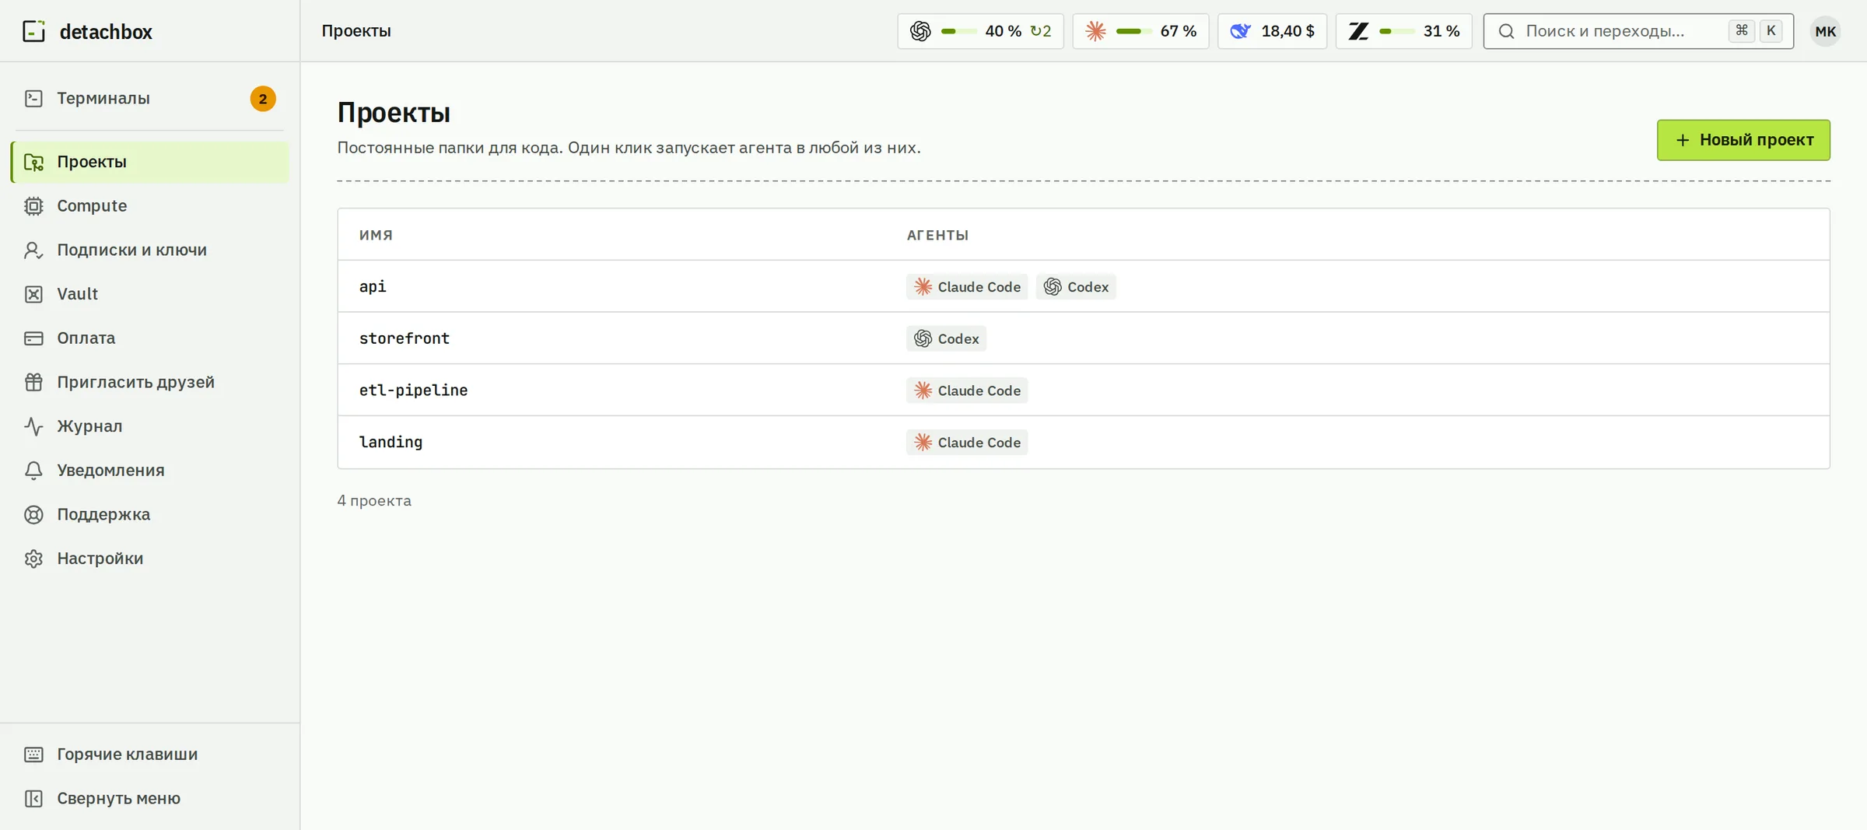The image size is (1867, 830).
Task: Click the Поддержка lifebuoy icon
Action: 33,514
